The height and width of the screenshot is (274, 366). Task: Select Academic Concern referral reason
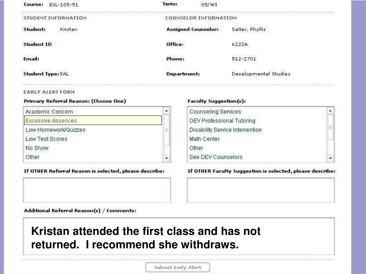point(93,112)
